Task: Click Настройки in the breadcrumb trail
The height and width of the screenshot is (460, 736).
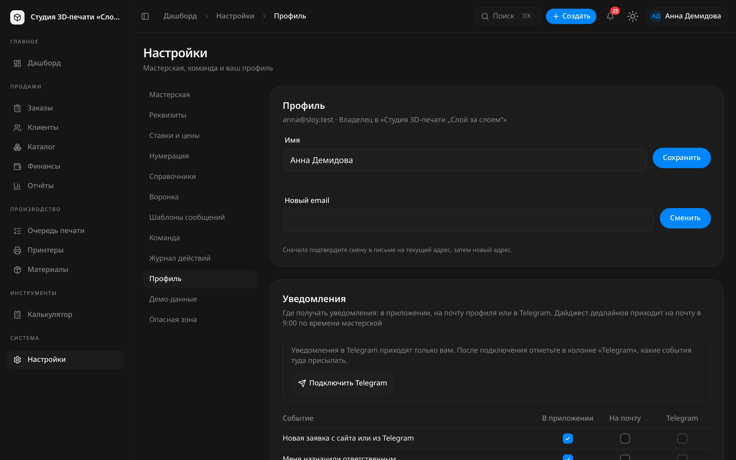Action: (x=235, y=16)
